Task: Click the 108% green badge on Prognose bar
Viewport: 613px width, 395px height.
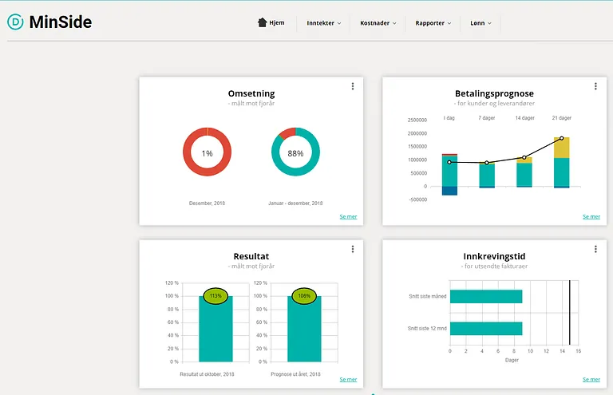Action: tap(304, 296)
